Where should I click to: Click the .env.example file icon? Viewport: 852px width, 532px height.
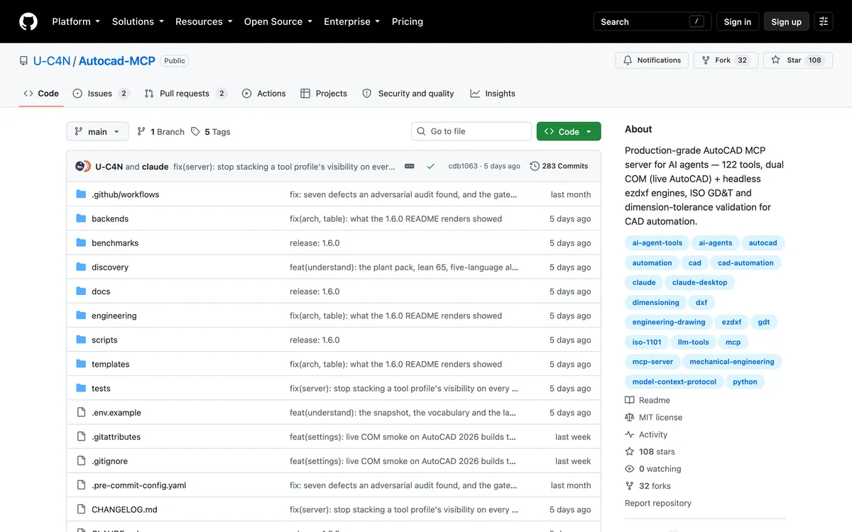[81, 412]
